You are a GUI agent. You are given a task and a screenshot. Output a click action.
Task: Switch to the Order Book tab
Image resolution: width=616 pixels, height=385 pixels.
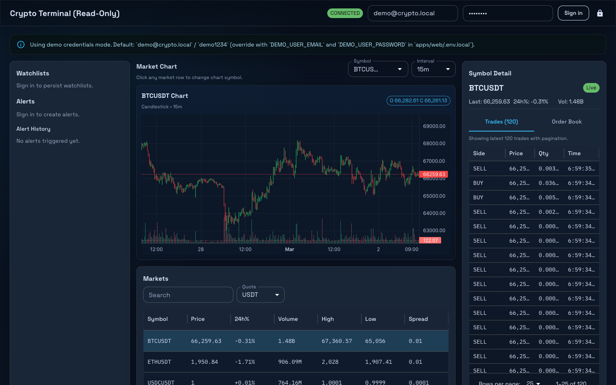(566, 122)
